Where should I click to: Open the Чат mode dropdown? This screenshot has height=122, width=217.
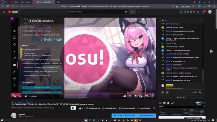point(164,20)
